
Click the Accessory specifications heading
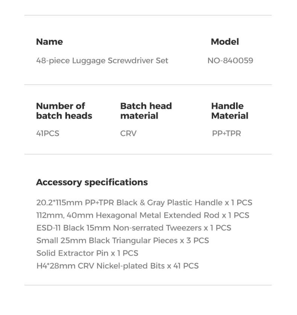92,182
